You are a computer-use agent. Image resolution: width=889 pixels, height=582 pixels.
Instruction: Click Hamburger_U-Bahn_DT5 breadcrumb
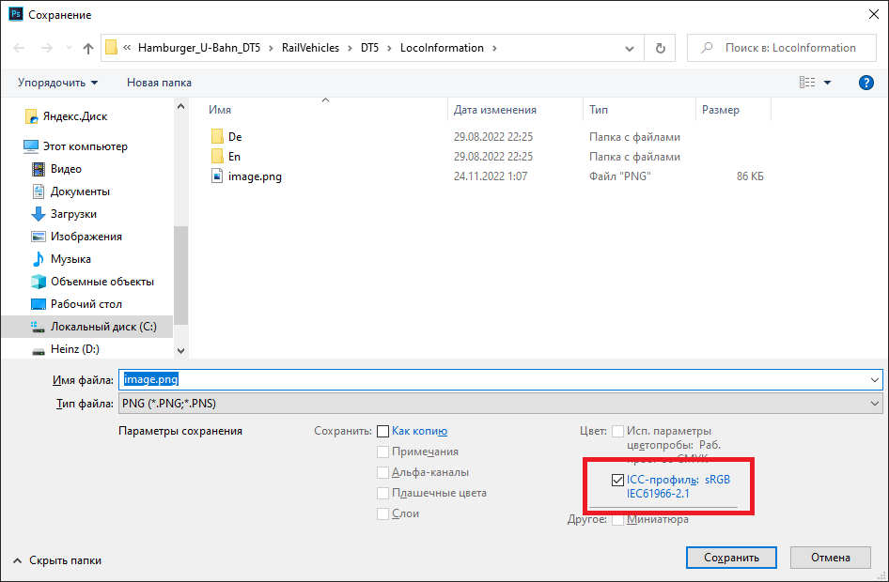pos(199,48)
